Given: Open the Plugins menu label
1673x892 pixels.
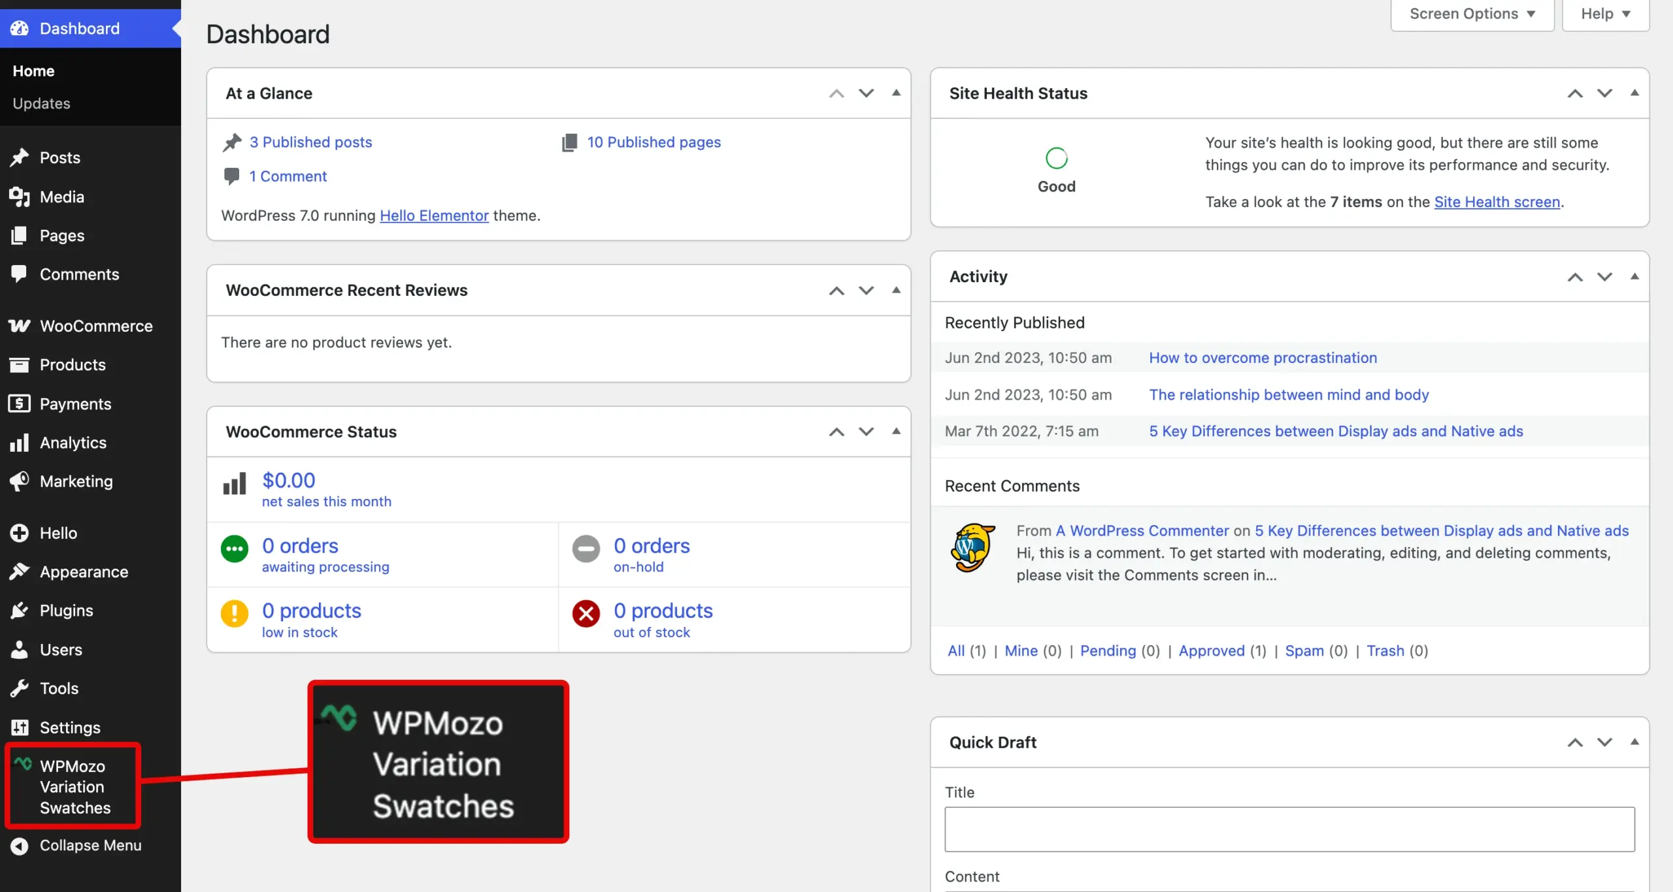Looking at the screenshot, I should [66, 611].
